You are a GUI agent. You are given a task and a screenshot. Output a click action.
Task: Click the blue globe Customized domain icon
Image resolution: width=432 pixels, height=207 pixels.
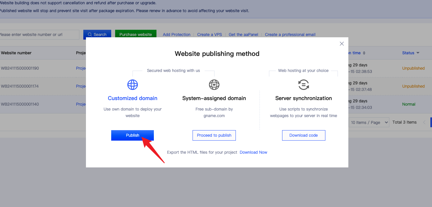(x=133, y=85)
